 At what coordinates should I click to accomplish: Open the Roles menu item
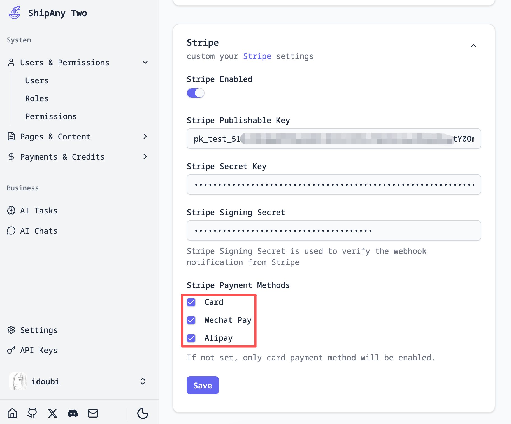point(37,98)
